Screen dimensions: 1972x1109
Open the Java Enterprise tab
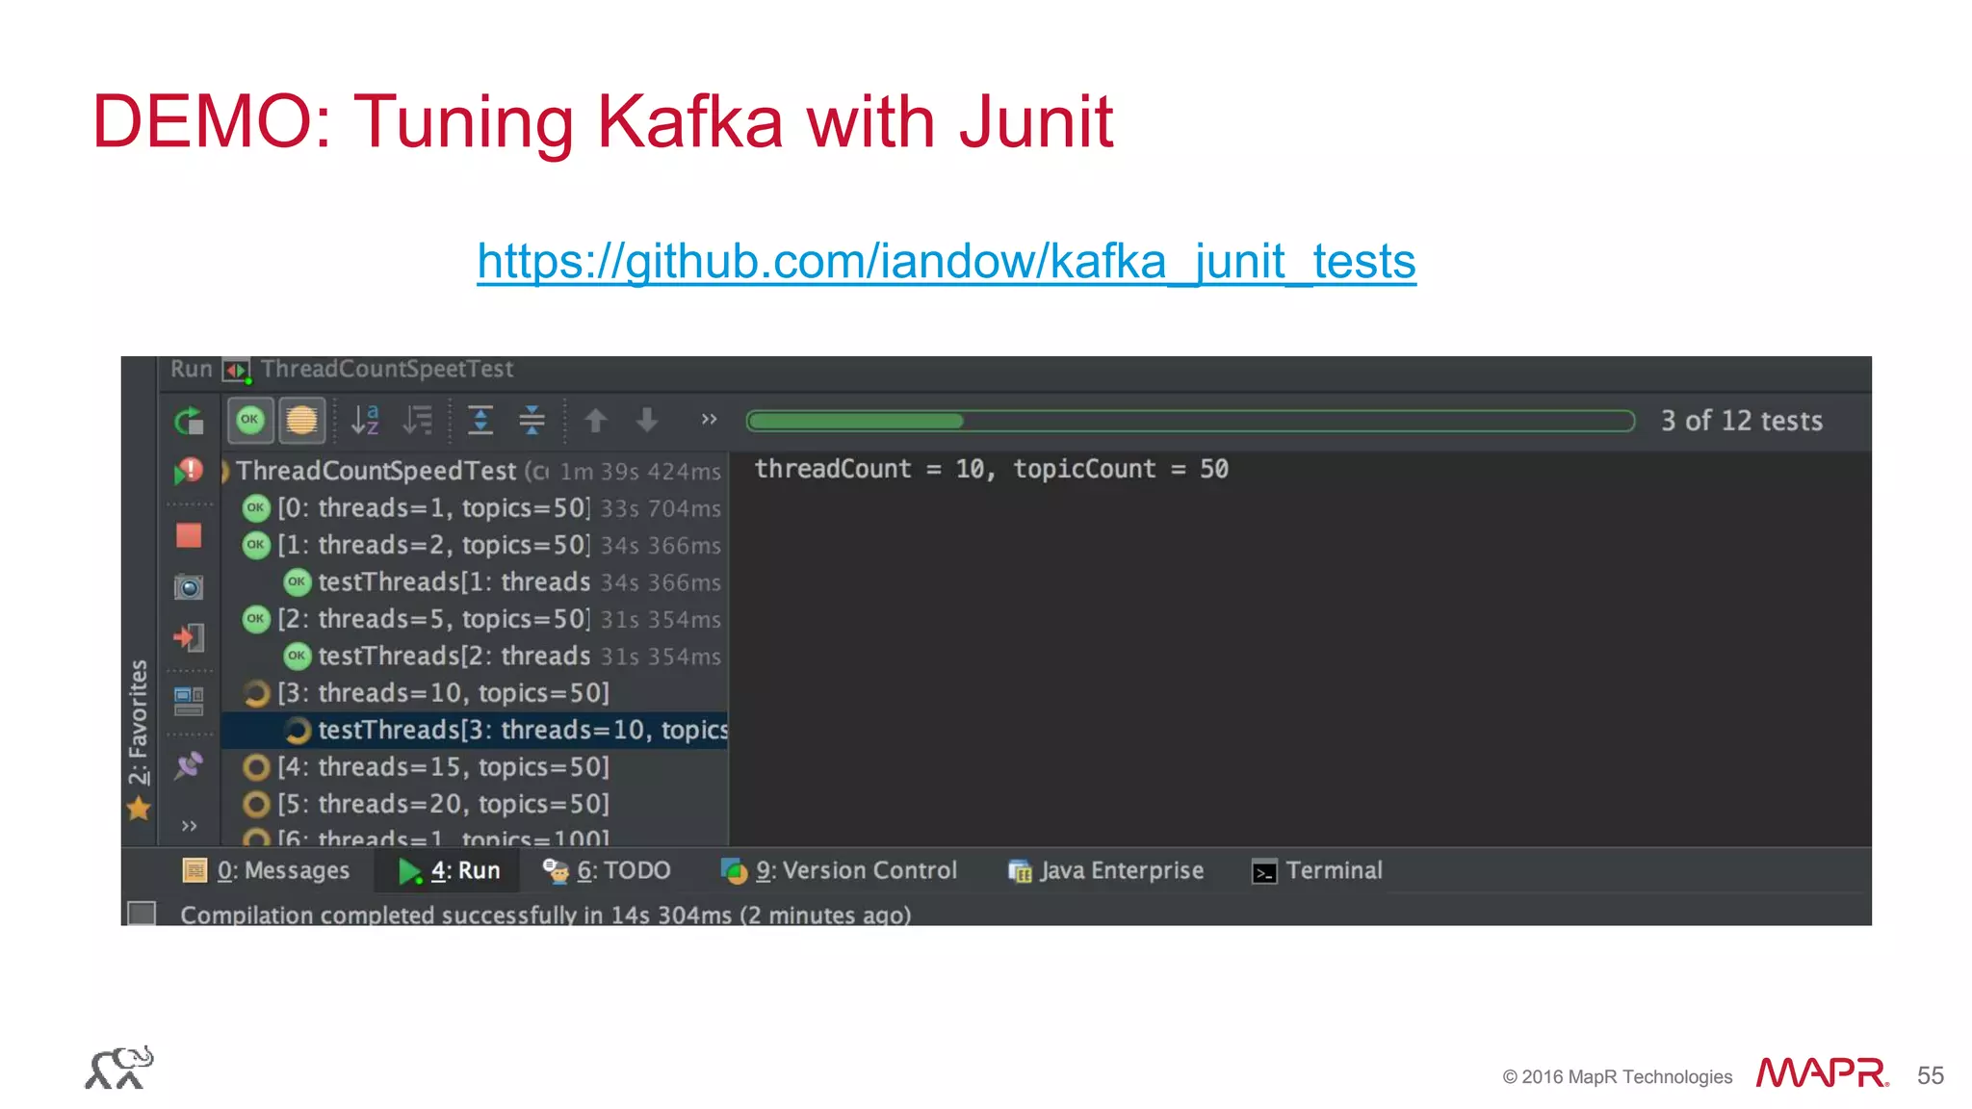[x=1105, y=870]
